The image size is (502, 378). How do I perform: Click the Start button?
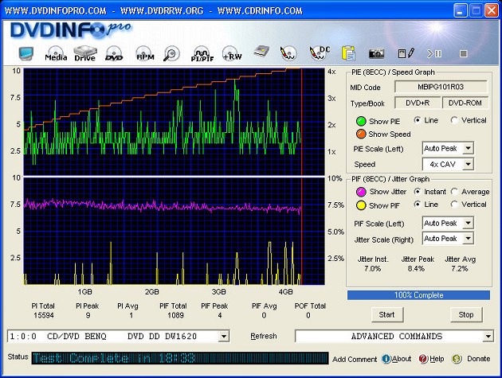387,314
